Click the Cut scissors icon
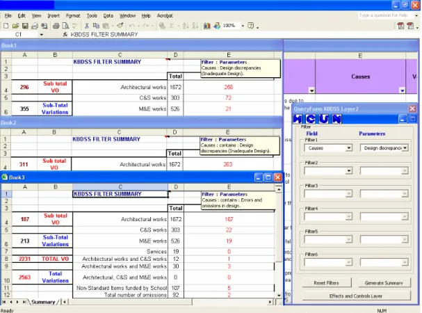 click(x=87, y=26)
